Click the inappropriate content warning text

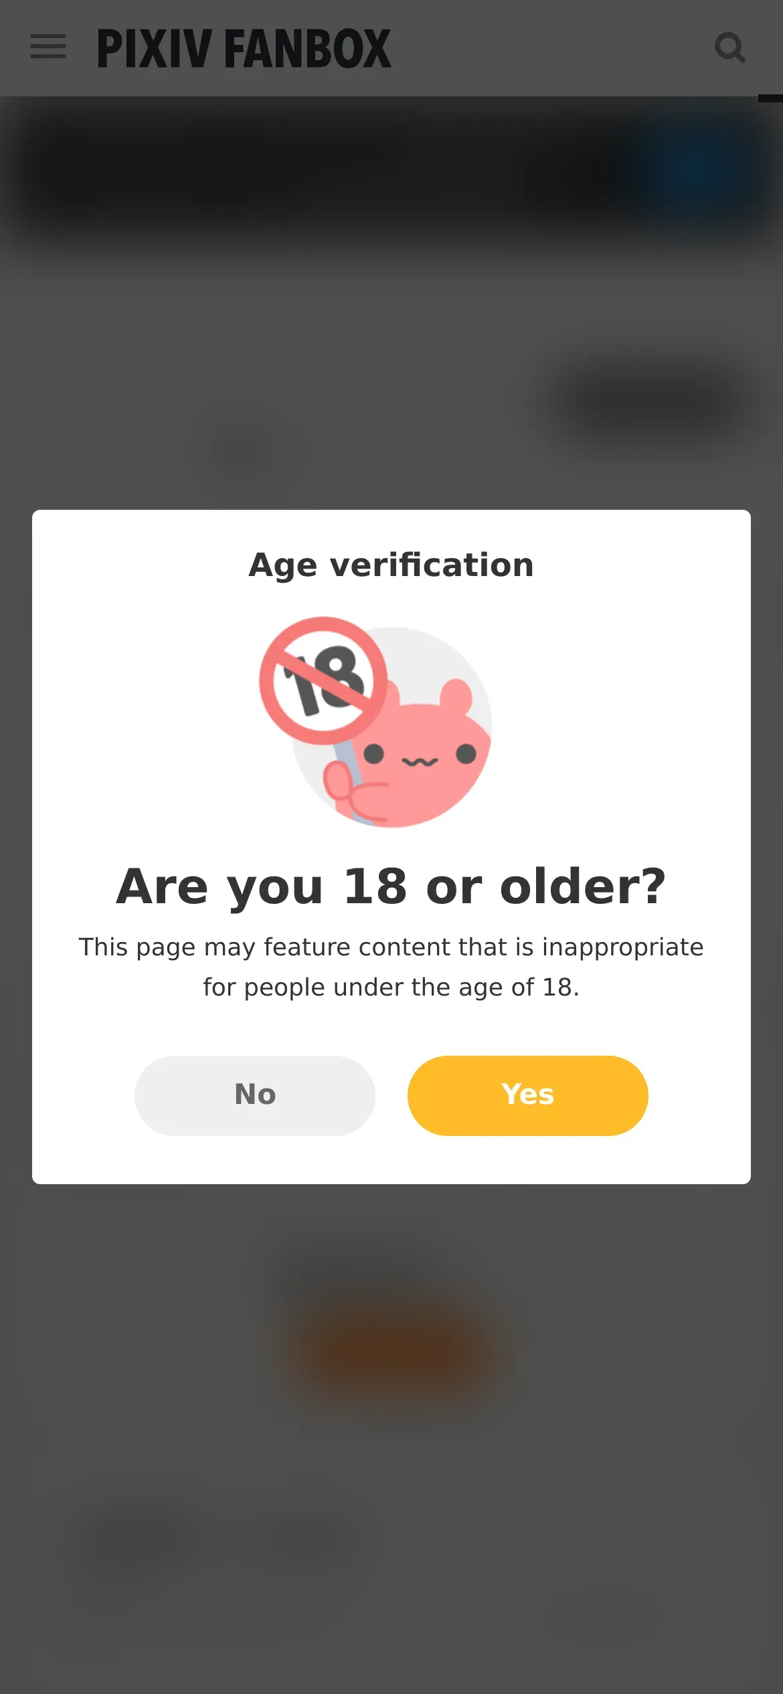click(391, 967)
